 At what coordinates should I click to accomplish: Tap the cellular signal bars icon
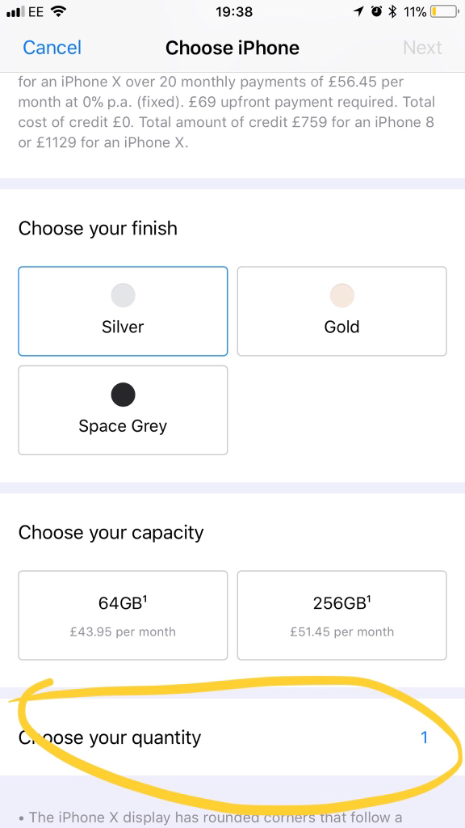(x=16, y=11)
